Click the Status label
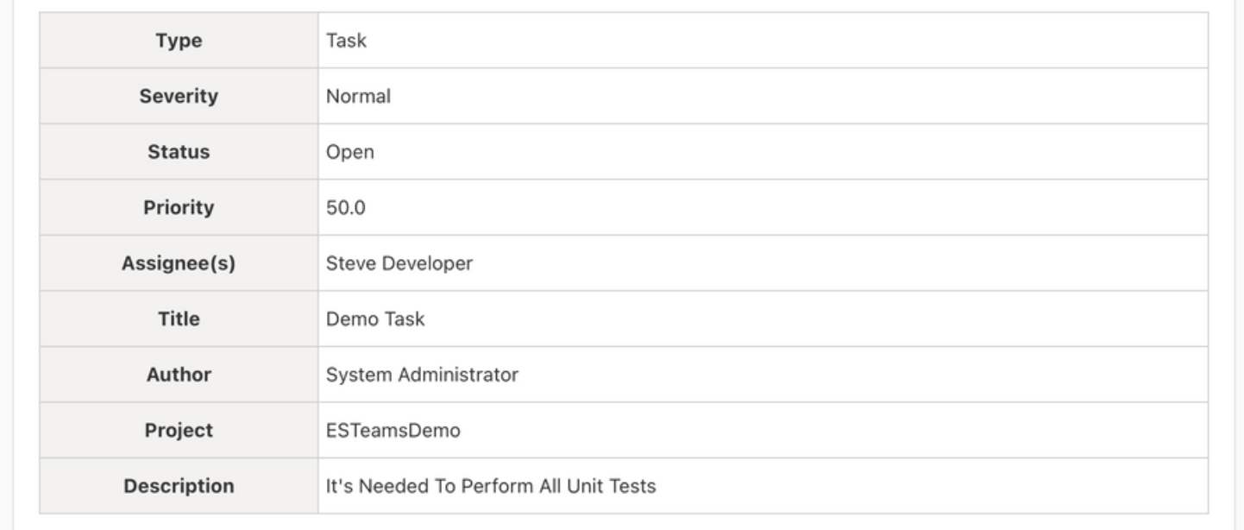 coord(179,152)
